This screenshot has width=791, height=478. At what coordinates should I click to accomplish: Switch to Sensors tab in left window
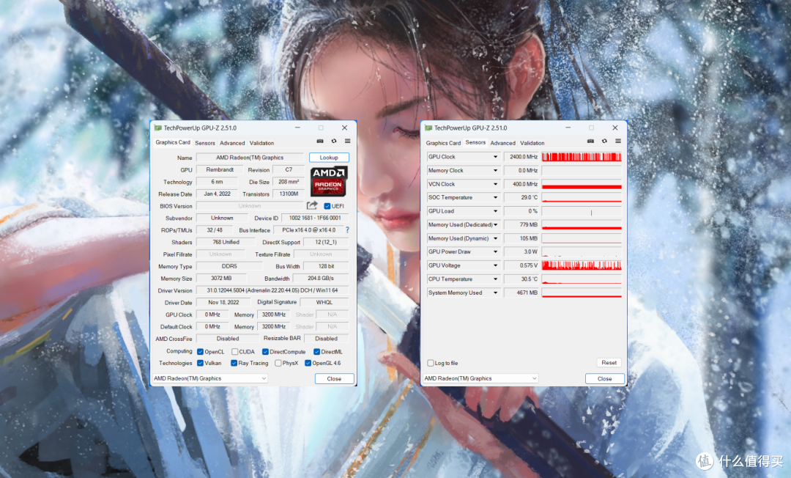pos(205,143)
